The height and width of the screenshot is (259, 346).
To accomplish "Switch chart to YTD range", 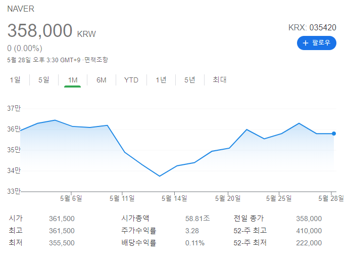I will tap(131, 80).
